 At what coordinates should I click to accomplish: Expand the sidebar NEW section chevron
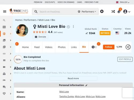10,27
